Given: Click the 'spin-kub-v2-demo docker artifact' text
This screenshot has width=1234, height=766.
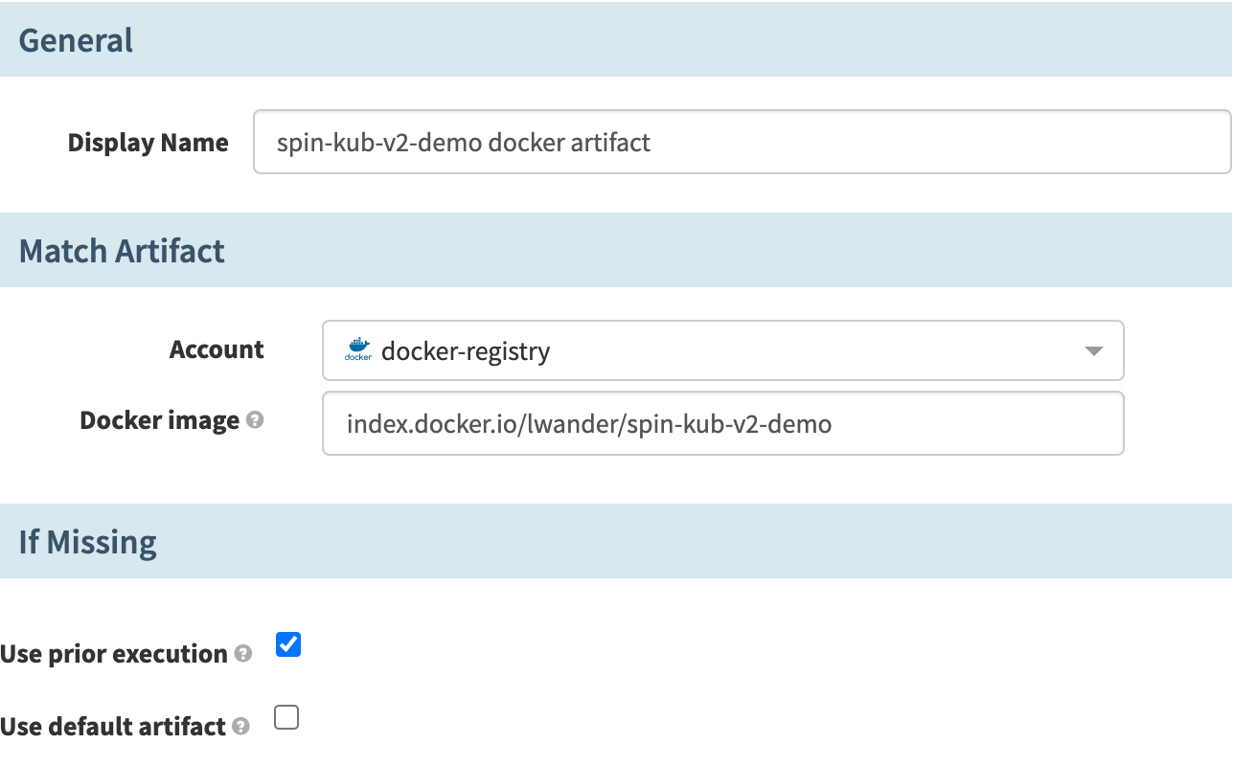Looking at the screenshot, I should coord(464,143).
